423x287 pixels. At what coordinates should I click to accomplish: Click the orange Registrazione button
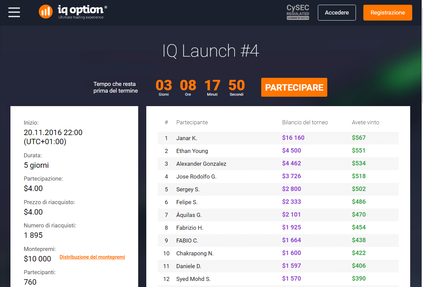click(x=388, y=12)
